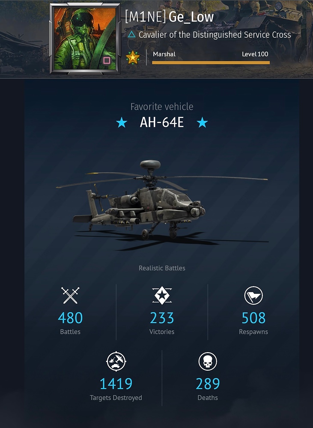Click the blue star right of AH-64E

pyautogui.click(x=202, y=123)
